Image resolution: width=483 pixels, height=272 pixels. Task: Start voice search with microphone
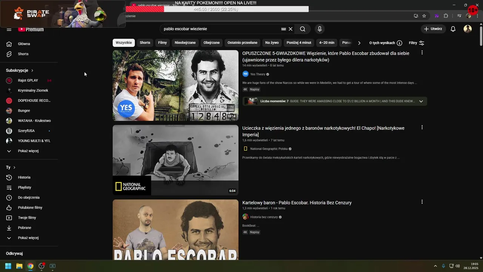click(x=320, y=29)
